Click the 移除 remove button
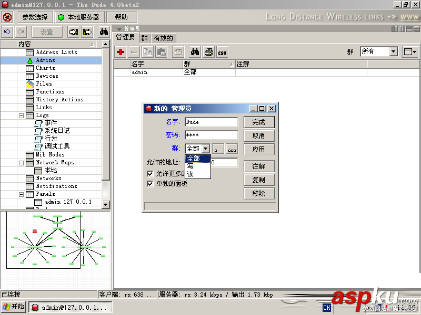This screenshot has height=315, width=421. [259, 193]
